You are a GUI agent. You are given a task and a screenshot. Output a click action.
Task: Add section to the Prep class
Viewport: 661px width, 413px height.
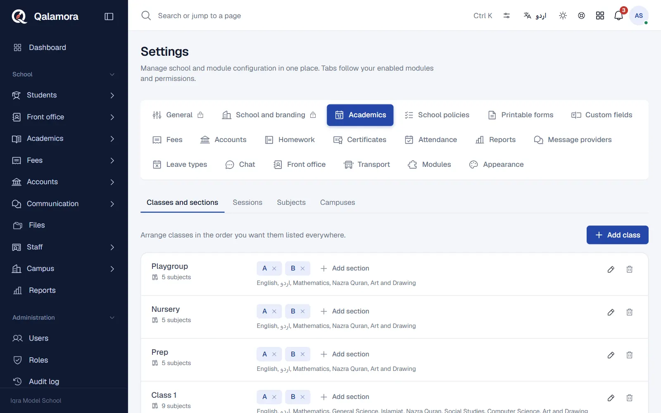click(x=345, y=354)
